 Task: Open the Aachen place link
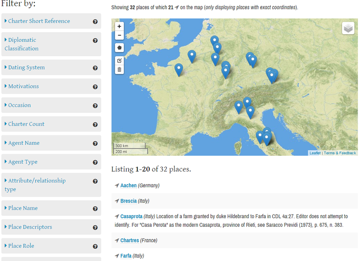click(x=128, y=185)
